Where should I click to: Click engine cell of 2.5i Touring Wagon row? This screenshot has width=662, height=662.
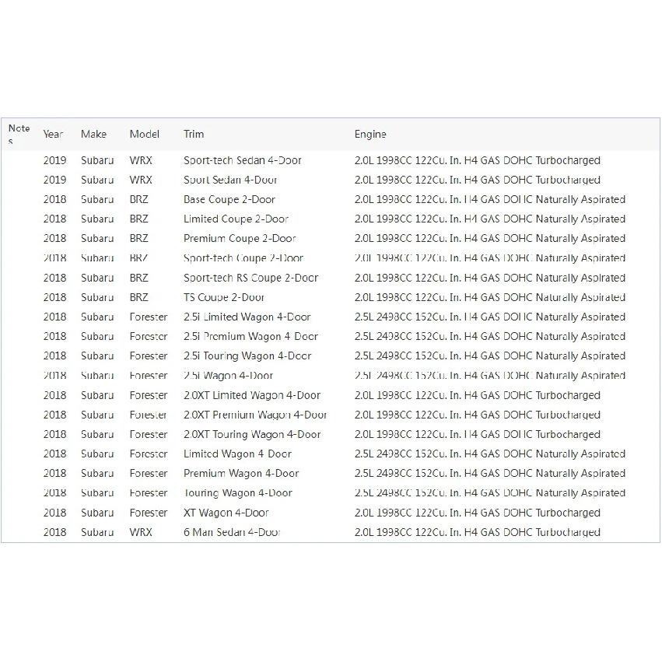click(490, 356)
